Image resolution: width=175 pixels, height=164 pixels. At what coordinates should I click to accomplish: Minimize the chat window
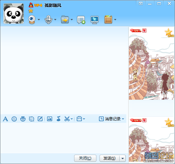click(x=150, y=4)
